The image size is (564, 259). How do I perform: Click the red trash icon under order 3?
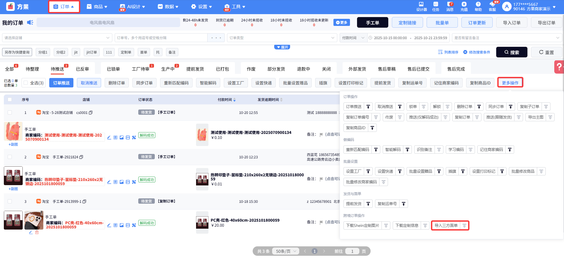(x=37, y=233)
